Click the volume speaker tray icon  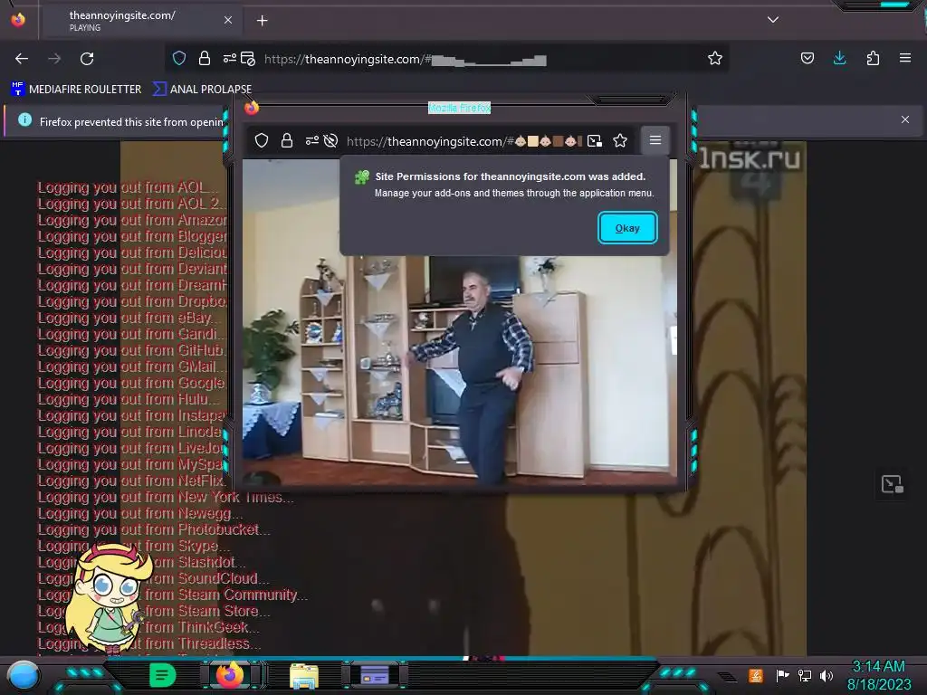pos(826,675)
